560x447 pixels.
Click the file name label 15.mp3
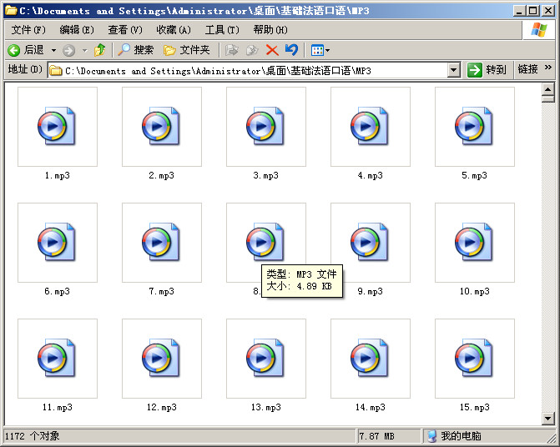point(474,408)
